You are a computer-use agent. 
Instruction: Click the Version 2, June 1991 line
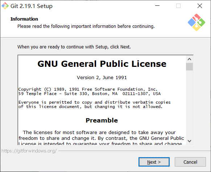[102, 78]
